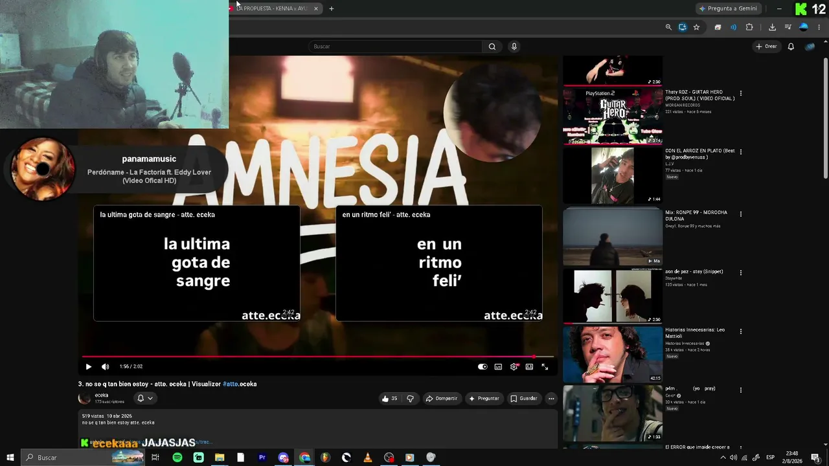Screen dimensions: 829x466
Task: Expand the notification bell dropdown for eceka
Action: (x=144, y=399)
